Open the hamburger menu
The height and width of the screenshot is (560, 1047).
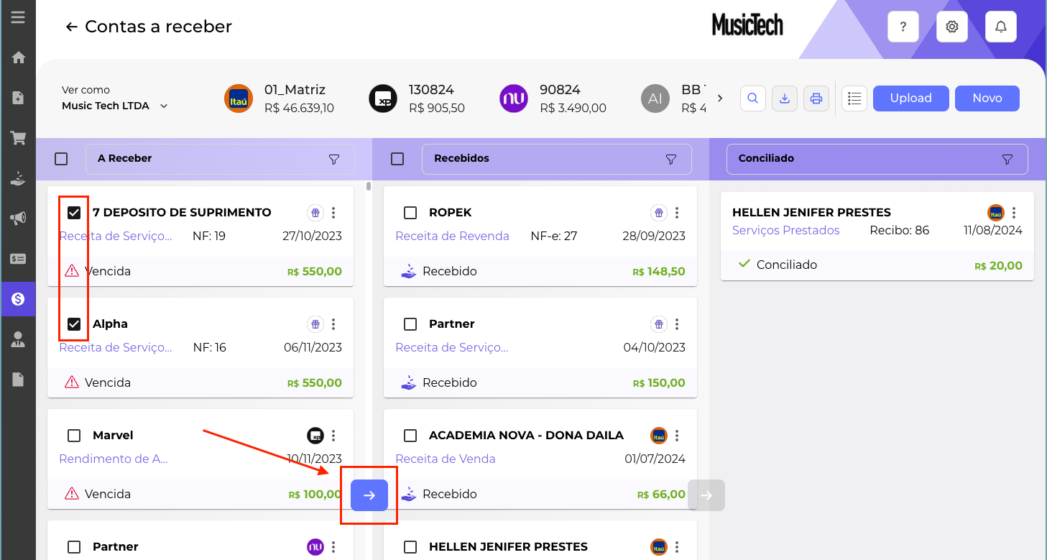point(18,17)
